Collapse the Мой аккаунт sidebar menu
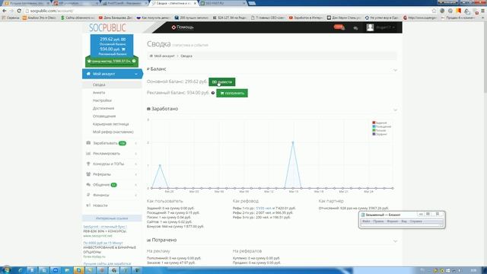The width and height of the screenshot is (487, 274). point(112,74)
